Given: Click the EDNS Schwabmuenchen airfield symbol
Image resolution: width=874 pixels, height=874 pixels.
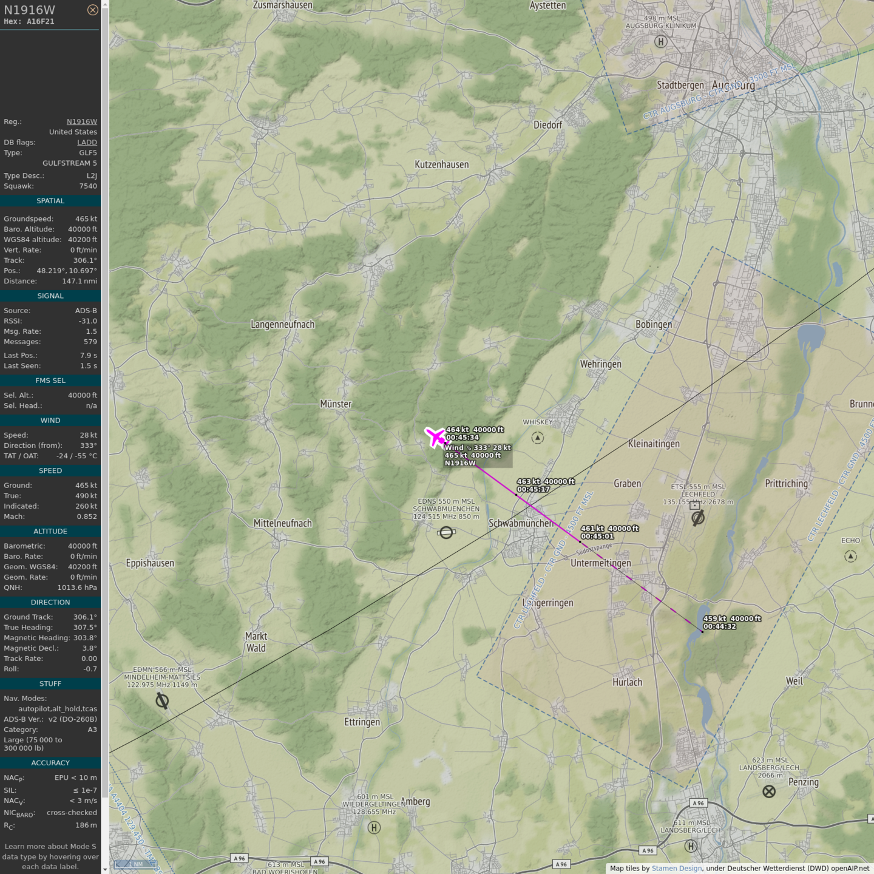Looking at the screenshot, I should click(446, 532).
